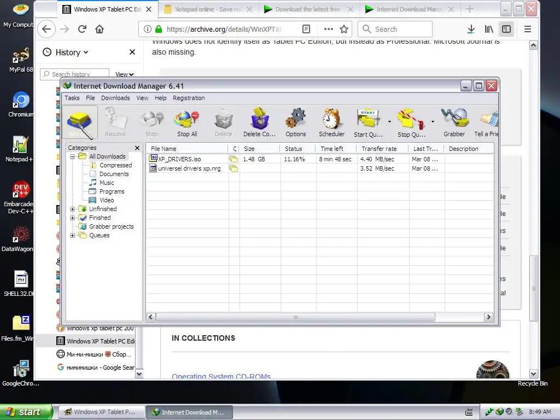Expand the Queues category node
The height and width of the screenshot is (420, 560).
[x=73, y=235]
